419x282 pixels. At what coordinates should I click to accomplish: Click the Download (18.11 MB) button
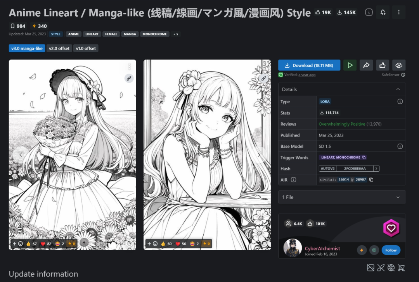click(309, 65)
